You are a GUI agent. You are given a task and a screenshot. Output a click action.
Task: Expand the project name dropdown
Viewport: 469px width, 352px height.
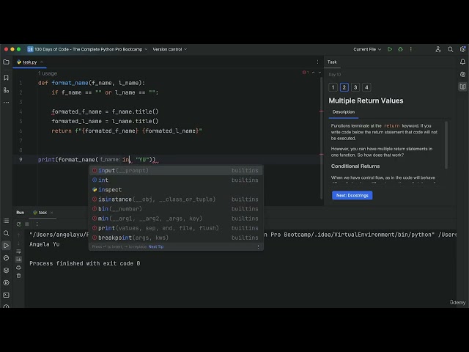click(x=87, y=49)
